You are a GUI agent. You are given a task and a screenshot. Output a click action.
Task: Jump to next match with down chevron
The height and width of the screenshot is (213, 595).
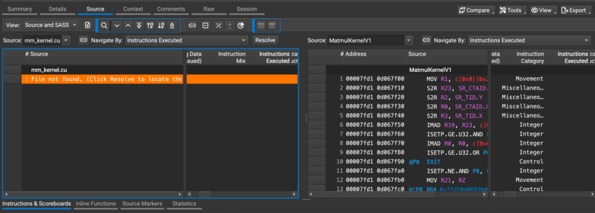click(117, 25)
